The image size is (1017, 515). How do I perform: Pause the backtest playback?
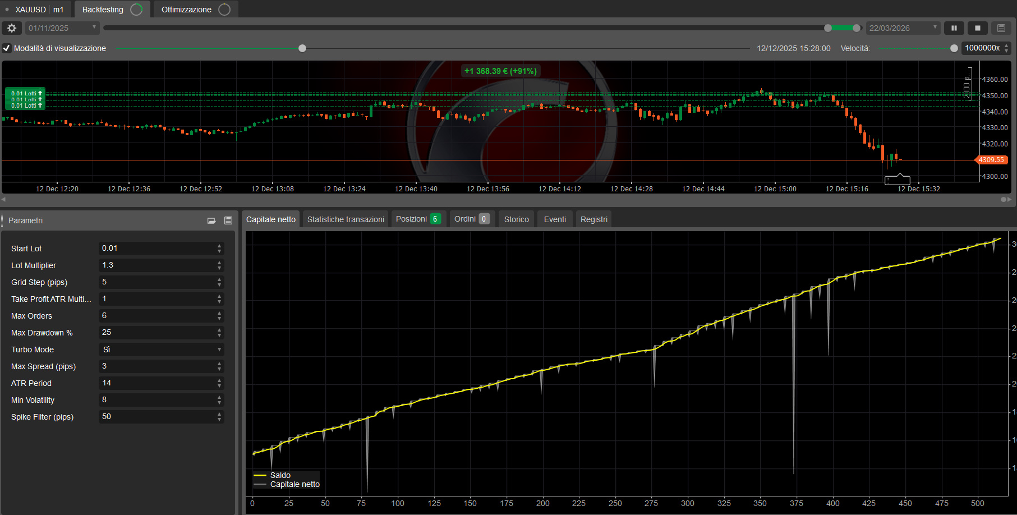[954, 28]
